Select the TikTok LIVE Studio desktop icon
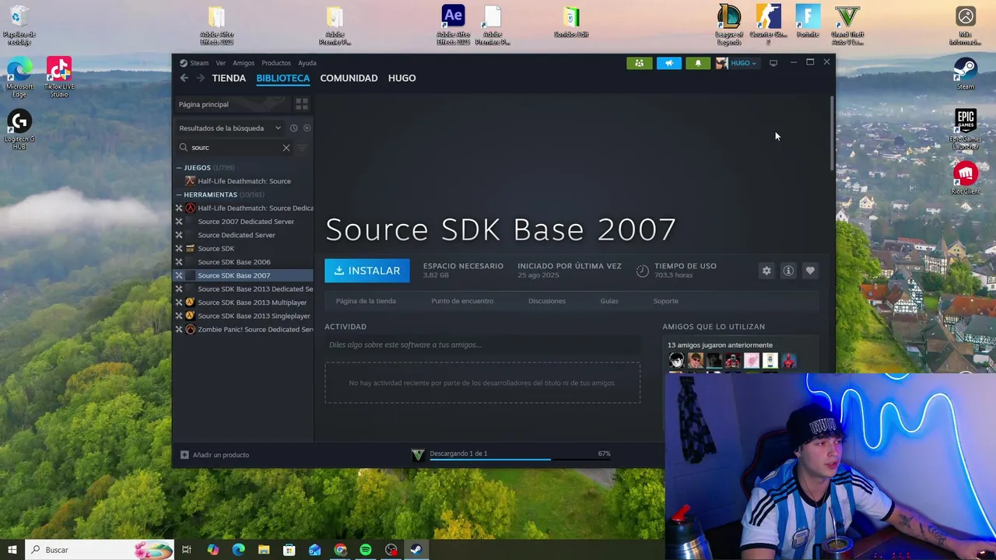This screenshot has width=996, height=560. pos(59,77)
